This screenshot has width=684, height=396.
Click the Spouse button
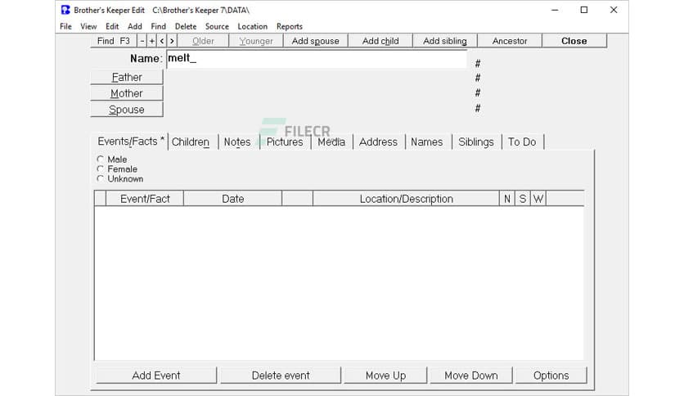pos(127,110)
